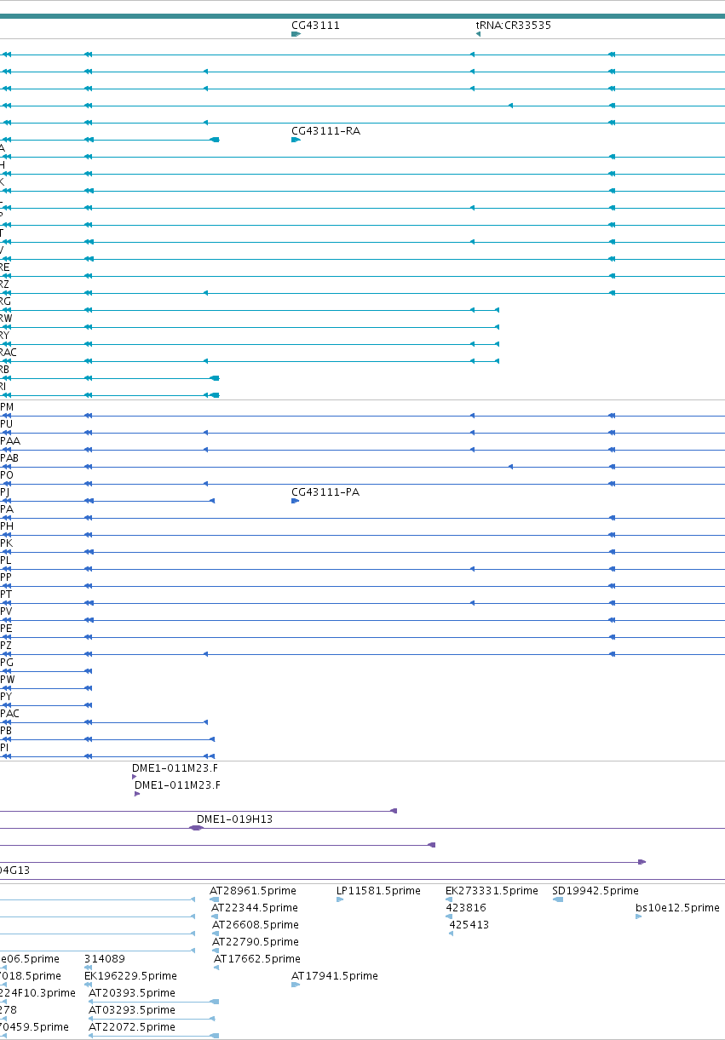
Task: Click the 314089 EST label
Action: coord(105,959)
